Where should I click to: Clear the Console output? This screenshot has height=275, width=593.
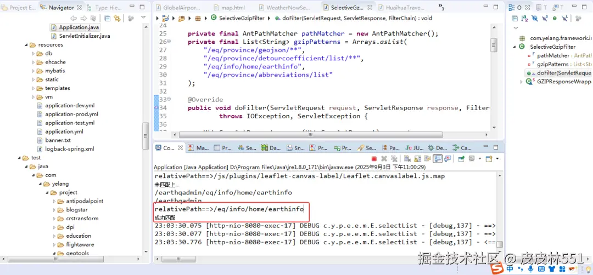[407, 159]
